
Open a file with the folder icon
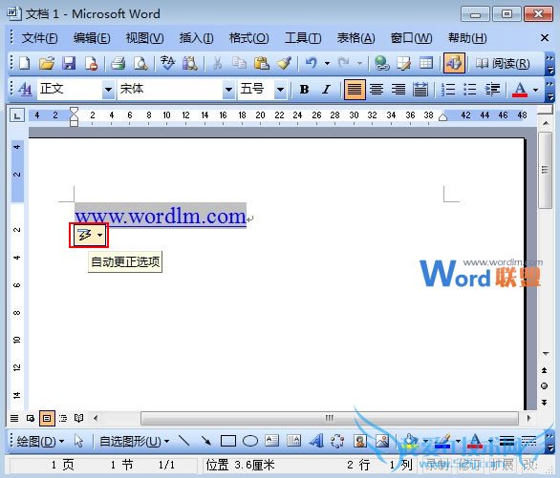(47, 63)
